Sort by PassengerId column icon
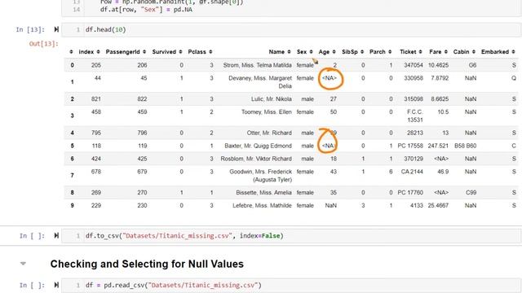 (144, 52)
